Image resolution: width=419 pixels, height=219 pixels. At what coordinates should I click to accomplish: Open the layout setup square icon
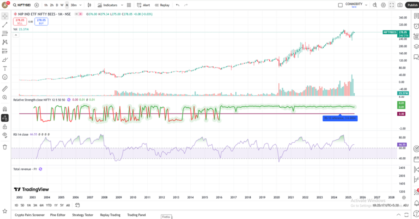point(340,5)
